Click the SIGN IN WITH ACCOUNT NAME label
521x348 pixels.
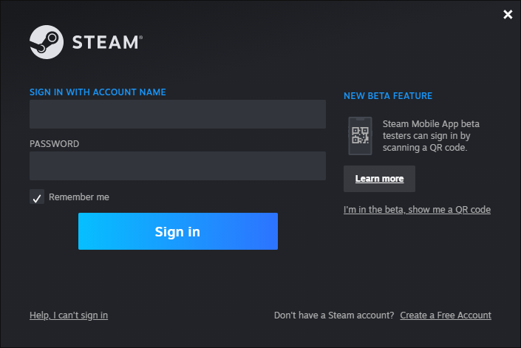tap(98, 92)
